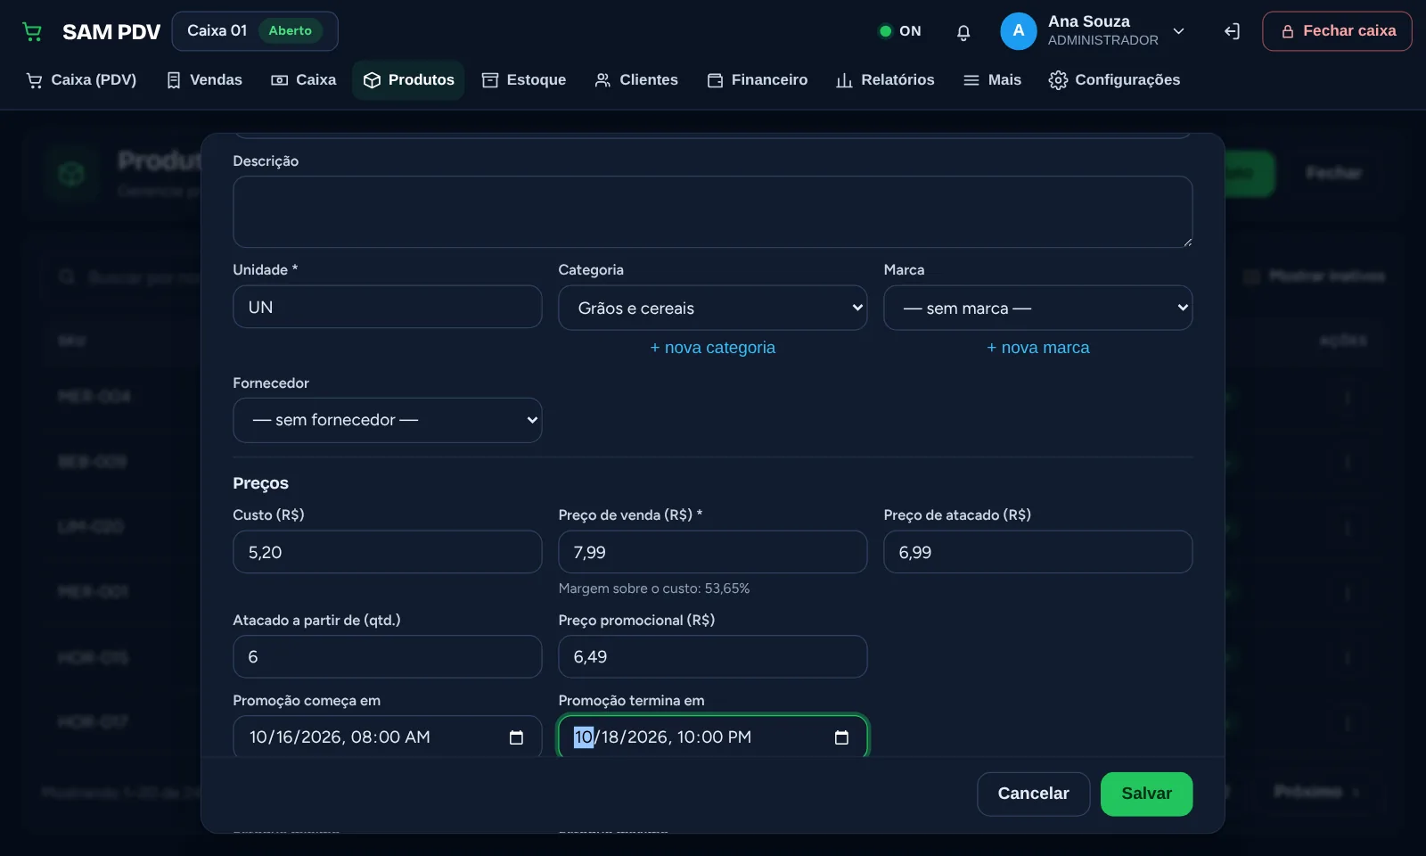Open the Vendas menu item
This screenshot has width=1426, height=856.
coord(204,80)
